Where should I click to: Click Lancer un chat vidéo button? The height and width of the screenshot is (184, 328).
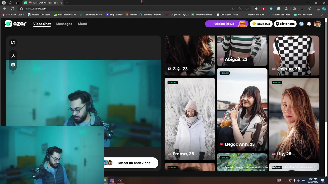[x=131, y=163]
